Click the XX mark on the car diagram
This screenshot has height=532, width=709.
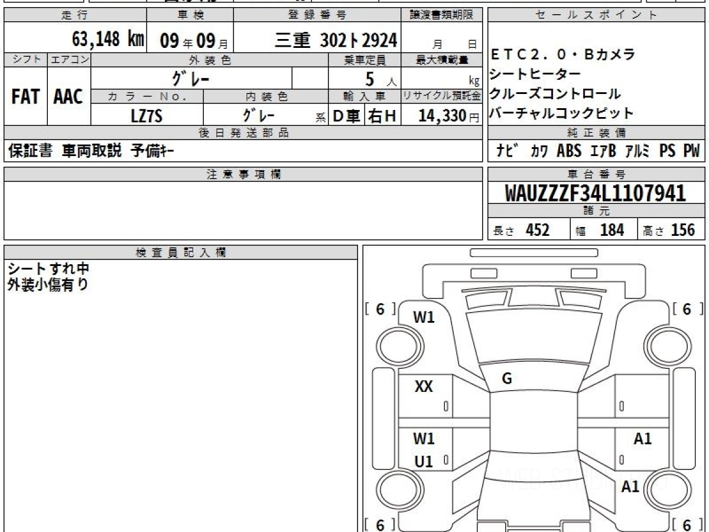(x=424, y=387)
